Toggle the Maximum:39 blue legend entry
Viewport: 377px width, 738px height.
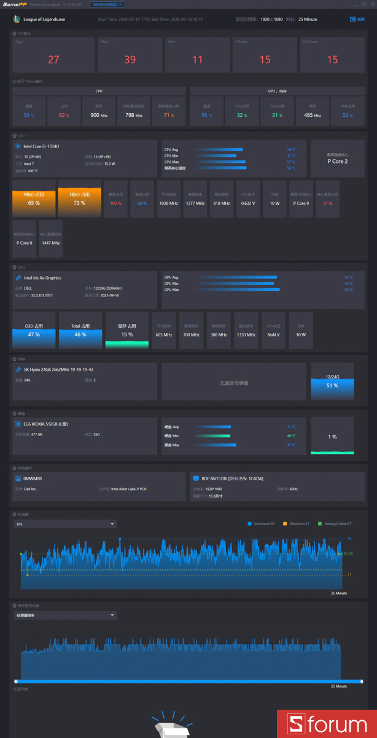(262, 524)
